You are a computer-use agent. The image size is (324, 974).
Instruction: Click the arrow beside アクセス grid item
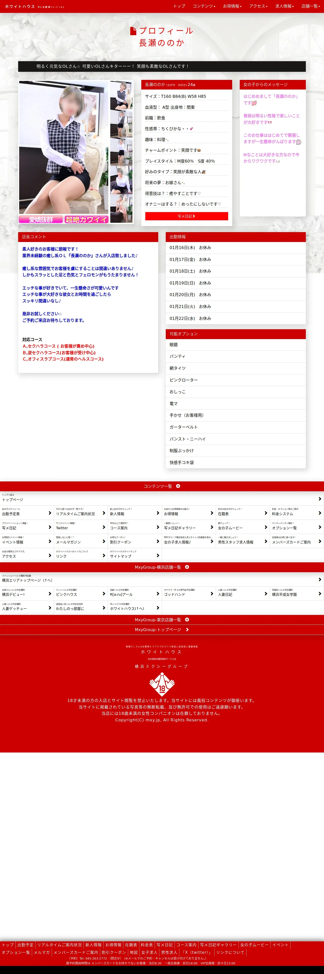[50, 556]
